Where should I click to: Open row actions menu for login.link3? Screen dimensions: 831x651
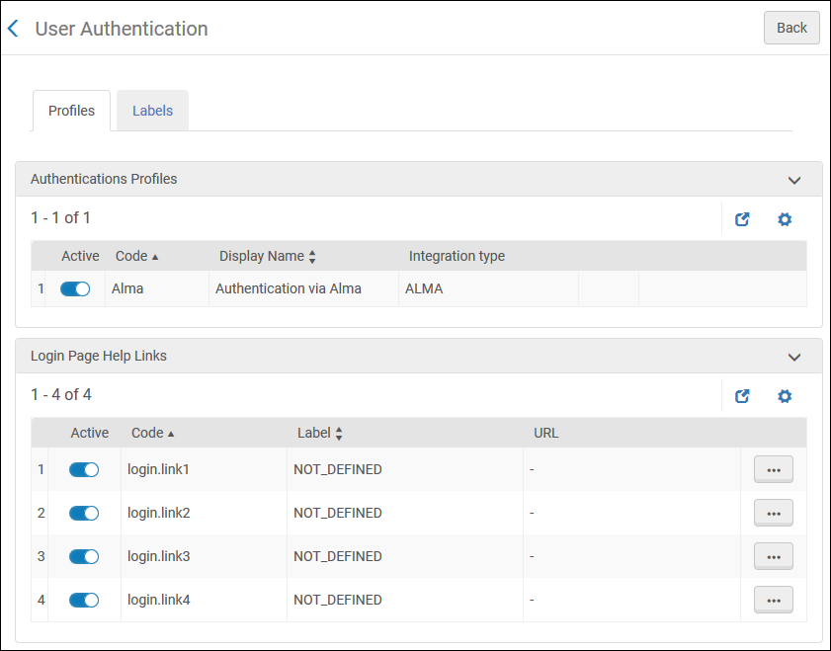[773, 556]
